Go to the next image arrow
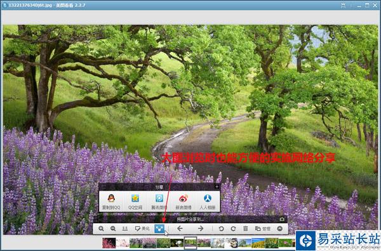The height and width of the screenshot is (251, 381). click(x=201, y=228)
